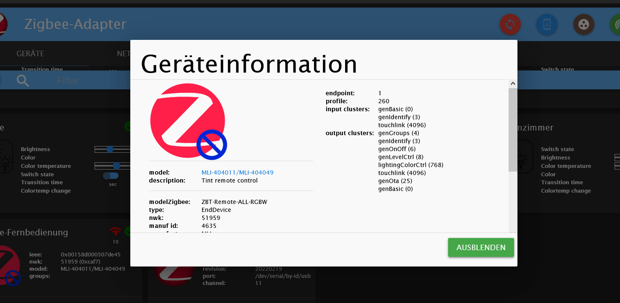Screen dimensions: 620x303
Task: Click the 'genOnOff (6)' output cluster
Action: [397, 149]
